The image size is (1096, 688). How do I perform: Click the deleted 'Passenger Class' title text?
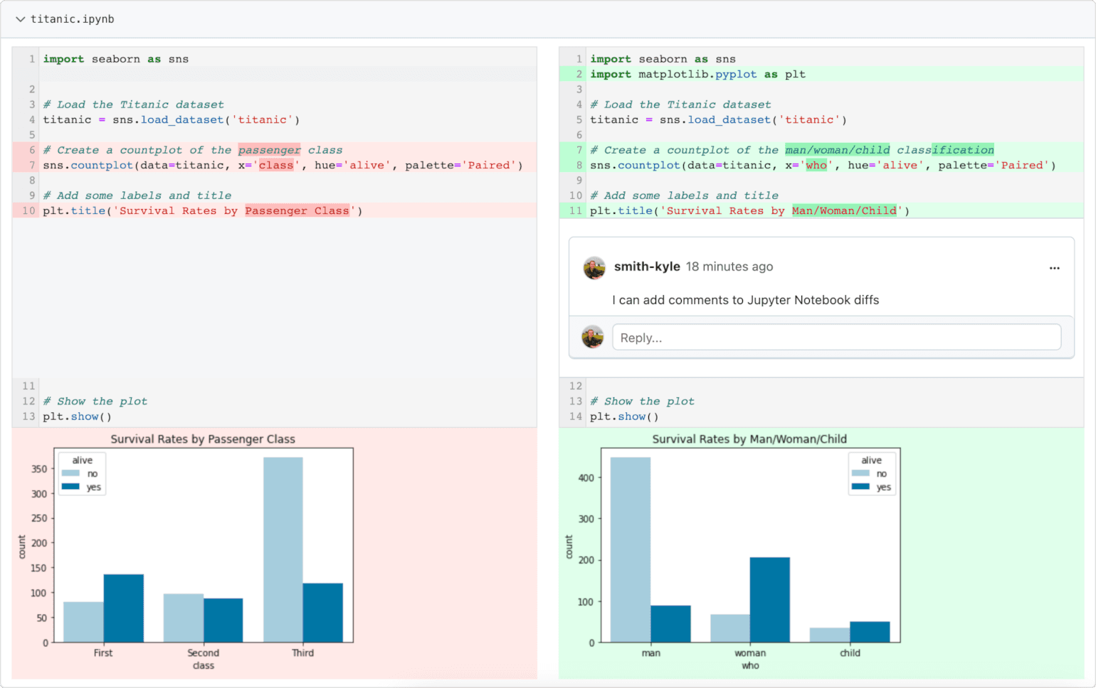[x=297, y=210]
